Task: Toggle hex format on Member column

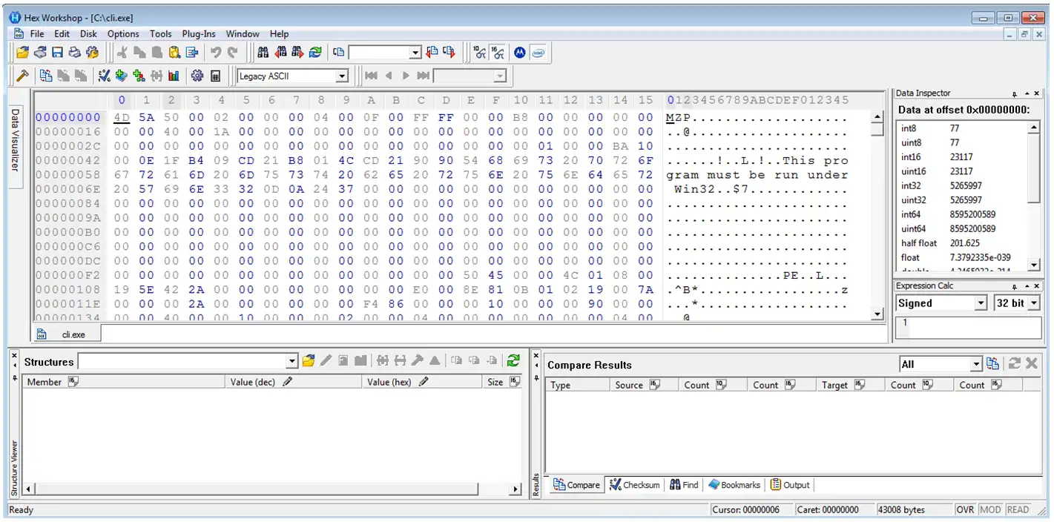Action: coord(73,382)
